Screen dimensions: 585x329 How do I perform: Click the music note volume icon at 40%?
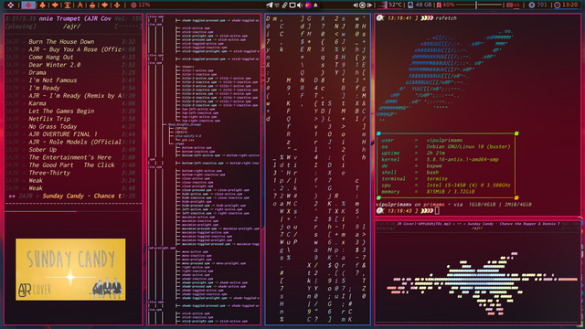coord(439,5)
